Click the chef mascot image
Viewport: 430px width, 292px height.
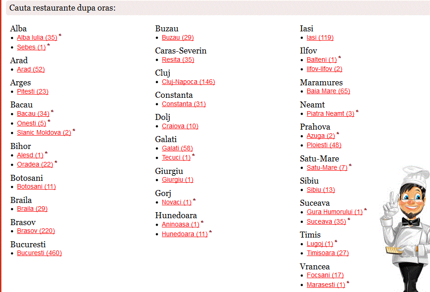tap(405, 229)
